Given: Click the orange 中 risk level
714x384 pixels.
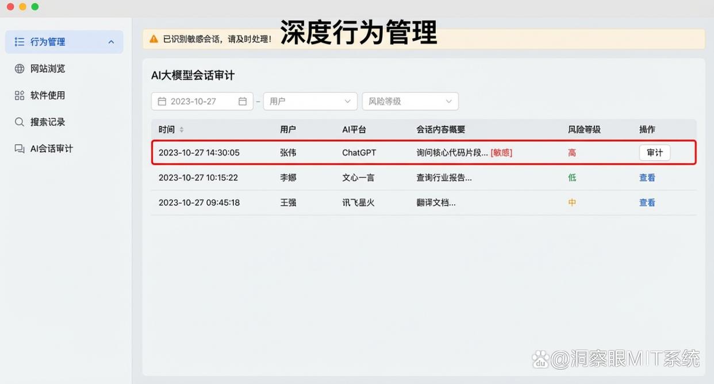Looking at the screenshot, I should 572,203.
